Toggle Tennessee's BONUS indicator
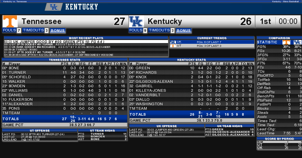The height and width of the screenshot is (158, 302). (58, 31)
